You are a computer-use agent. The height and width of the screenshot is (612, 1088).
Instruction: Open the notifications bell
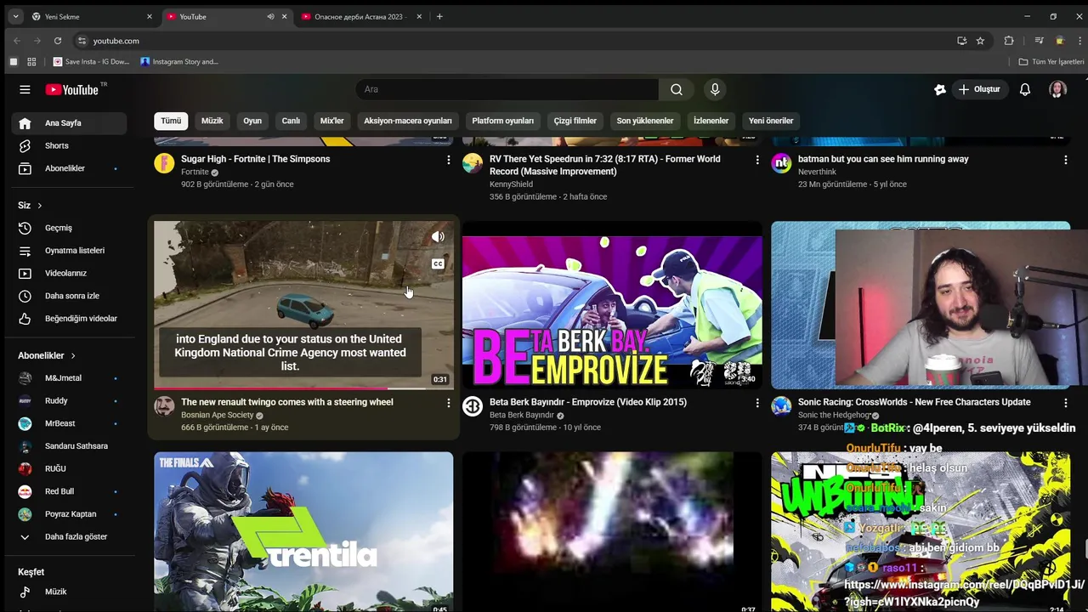pos(1025,89)
